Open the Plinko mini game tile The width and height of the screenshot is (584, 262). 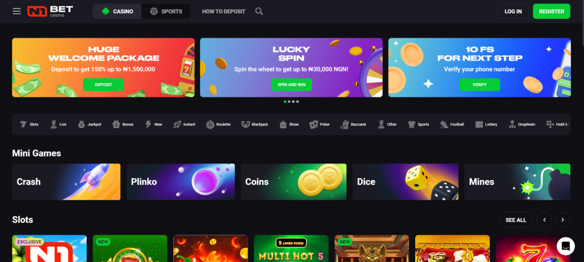tap(181, 182)
